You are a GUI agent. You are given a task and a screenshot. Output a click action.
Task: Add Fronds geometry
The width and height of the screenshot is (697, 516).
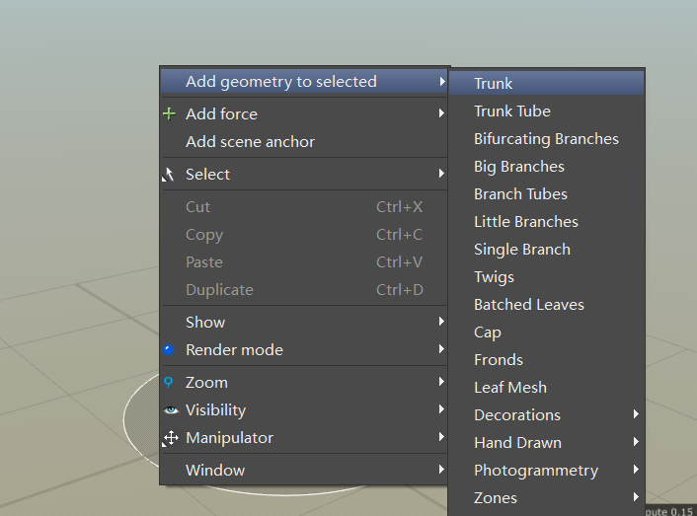(x=546, y=360)
